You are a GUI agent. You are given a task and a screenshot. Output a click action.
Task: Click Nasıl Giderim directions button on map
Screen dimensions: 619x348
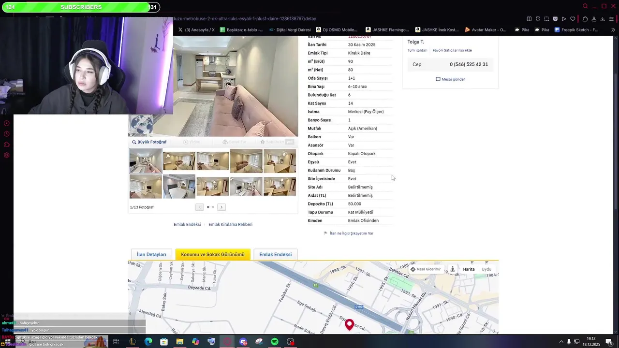pos(426,269)
